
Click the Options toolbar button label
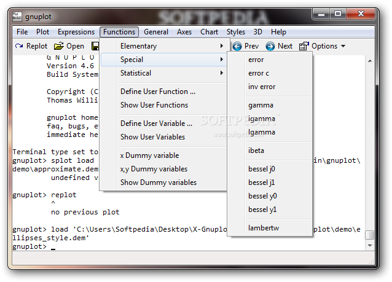(x=324, y=46)
